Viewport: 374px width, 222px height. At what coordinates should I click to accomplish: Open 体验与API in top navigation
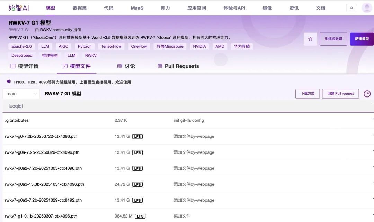(x=234, y=8)
